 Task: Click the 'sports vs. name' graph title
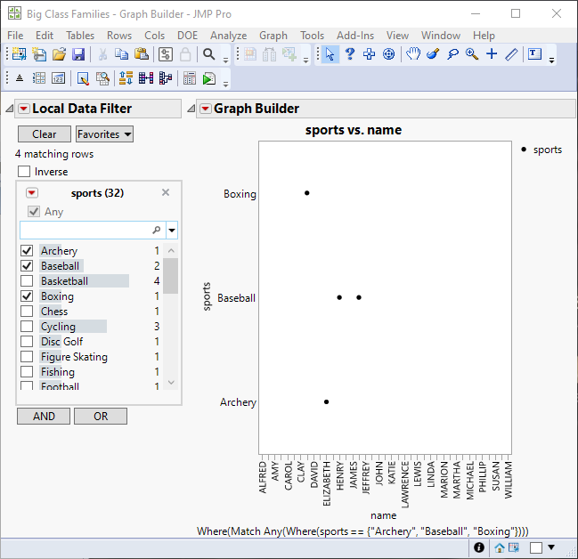(354, 130)
